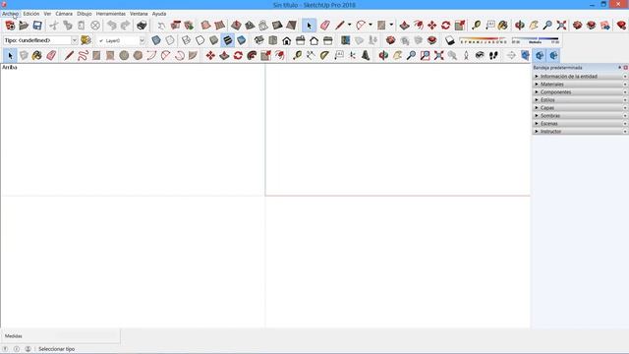Open the Dibujo menu
629x354 pixels.
click(x=85, y=14)
